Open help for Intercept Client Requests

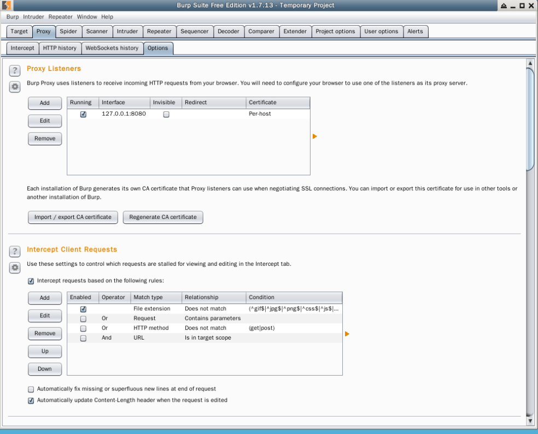click(x=15, y=252)
